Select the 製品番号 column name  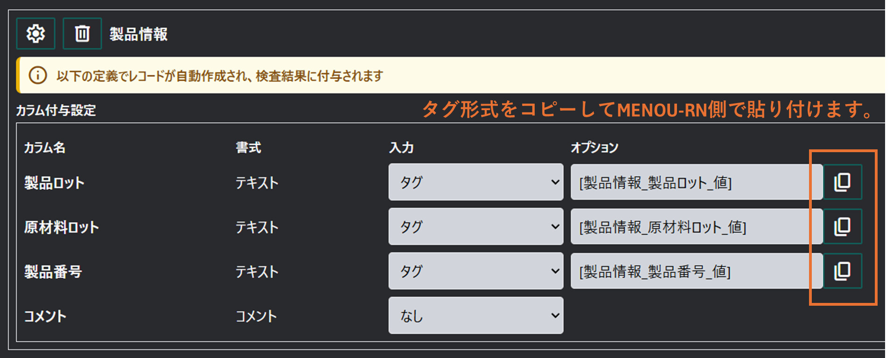(53, 272)
